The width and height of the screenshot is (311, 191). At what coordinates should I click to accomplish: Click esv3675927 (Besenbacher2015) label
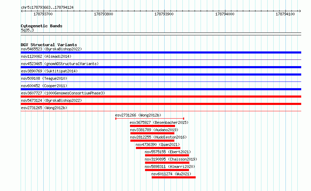(159, 122)
